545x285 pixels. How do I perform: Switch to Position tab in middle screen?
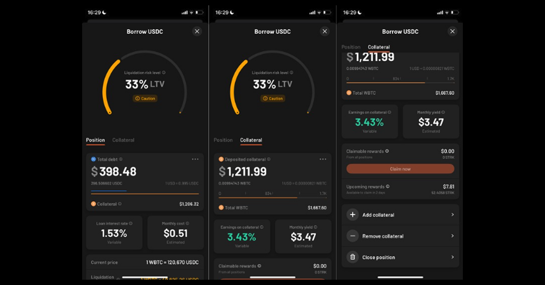223,140
